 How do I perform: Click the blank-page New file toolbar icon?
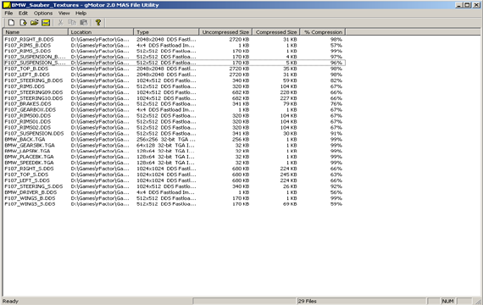click(x=11, y=23)
